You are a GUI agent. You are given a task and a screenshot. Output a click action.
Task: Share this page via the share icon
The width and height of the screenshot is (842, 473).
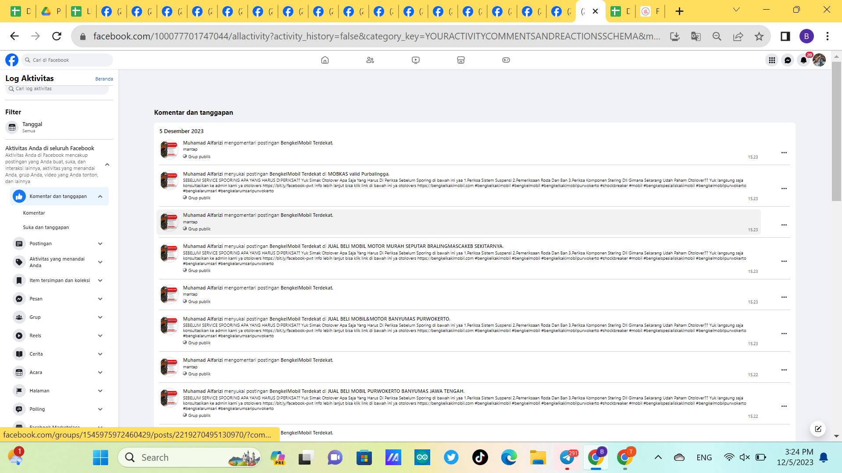coord(738,36)
